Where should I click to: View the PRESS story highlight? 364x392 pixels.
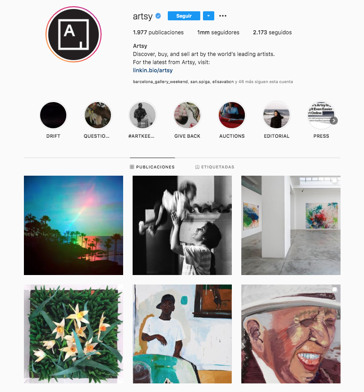coord(321,115)
